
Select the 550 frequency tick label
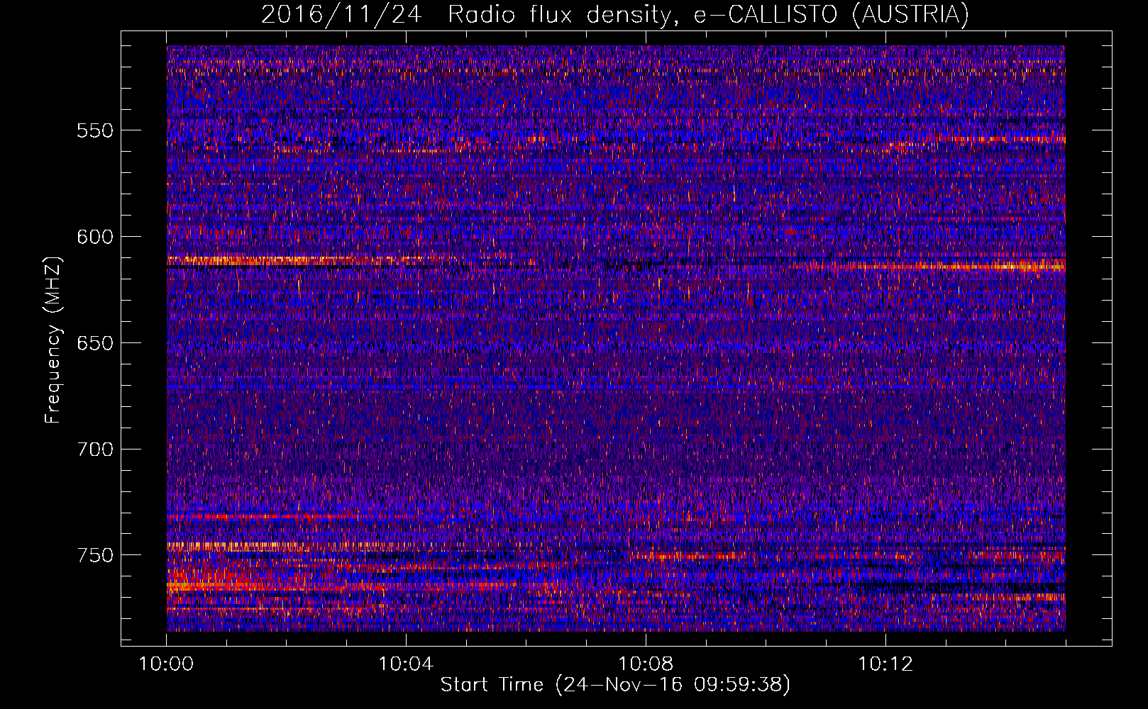(x=95, y=130)
